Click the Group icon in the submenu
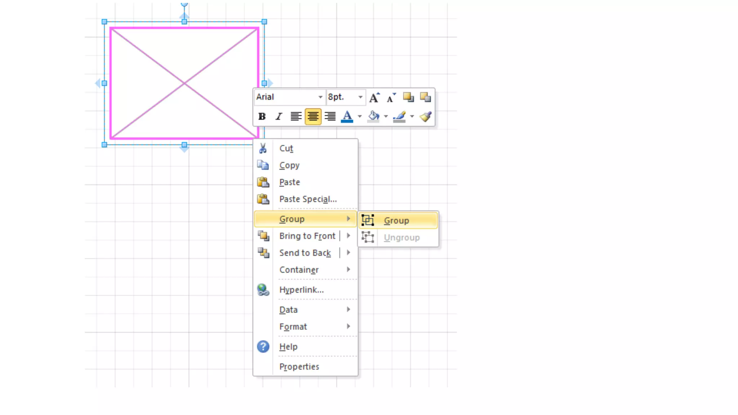The height and width of the screenshot is (415, 738). coord(368,220)
